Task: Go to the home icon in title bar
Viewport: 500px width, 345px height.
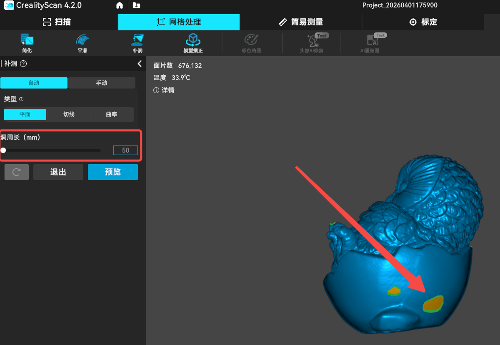Action: pos(120,5)
